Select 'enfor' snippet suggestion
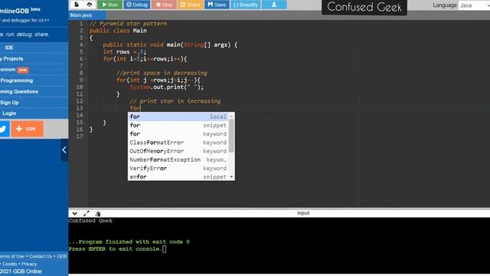Image resolution: width=490 pixels, height=276 pixels. coord(178,177)
